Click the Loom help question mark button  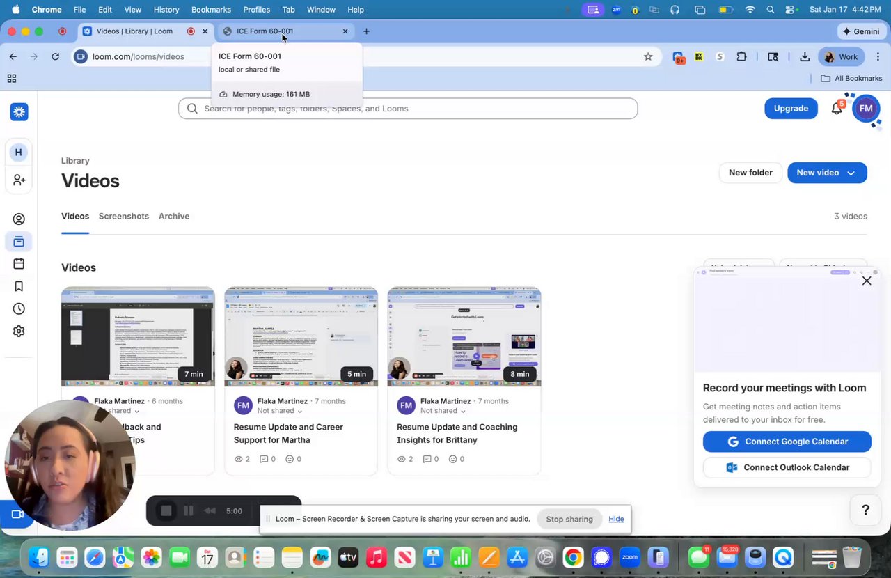click(x=866, y=510)
